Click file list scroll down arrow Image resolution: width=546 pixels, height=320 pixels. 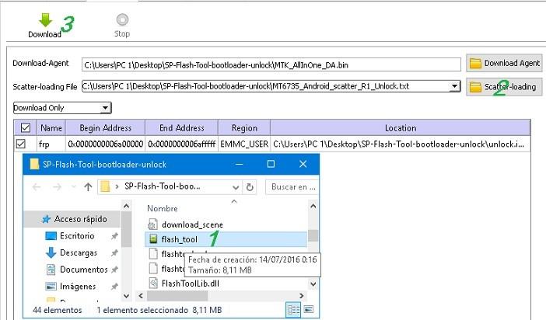313,283
